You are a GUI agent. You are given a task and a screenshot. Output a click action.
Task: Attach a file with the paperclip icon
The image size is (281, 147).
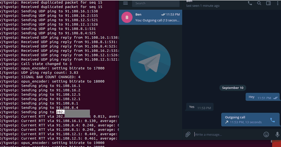click(188, 134)
